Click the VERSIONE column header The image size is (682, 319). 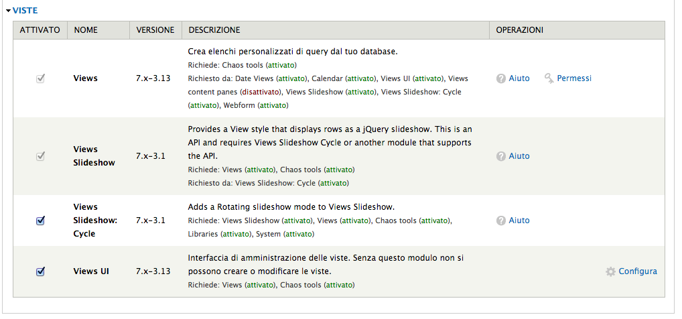[x=155, y=30]
